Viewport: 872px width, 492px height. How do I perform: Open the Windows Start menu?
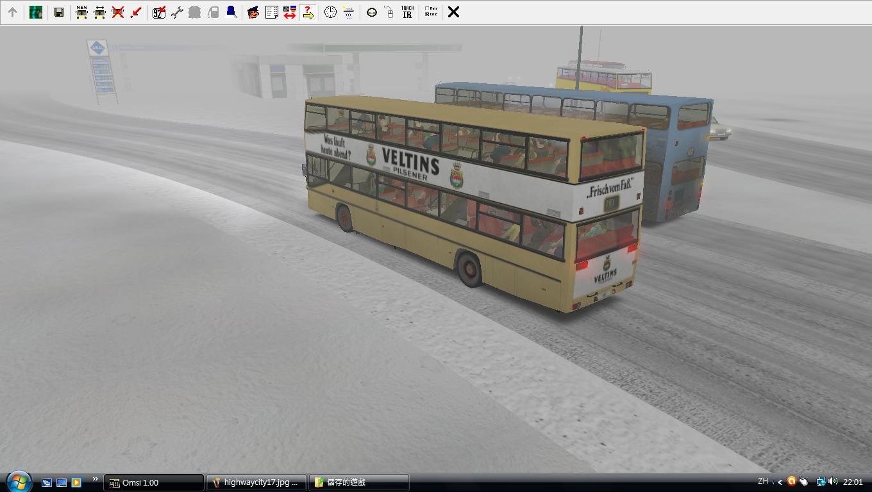click(x=18, y=482)
